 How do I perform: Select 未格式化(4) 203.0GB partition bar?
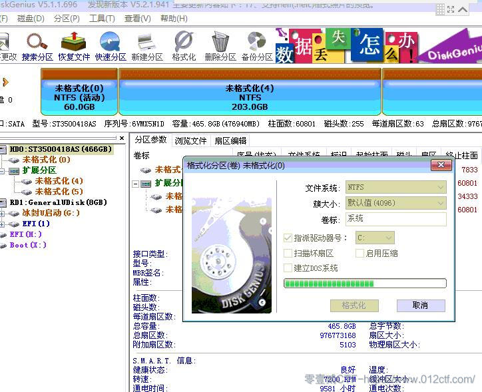[250, 92]
